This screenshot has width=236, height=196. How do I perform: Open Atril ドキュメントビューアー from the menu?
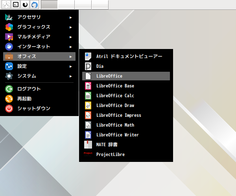[x=126, y=56]
